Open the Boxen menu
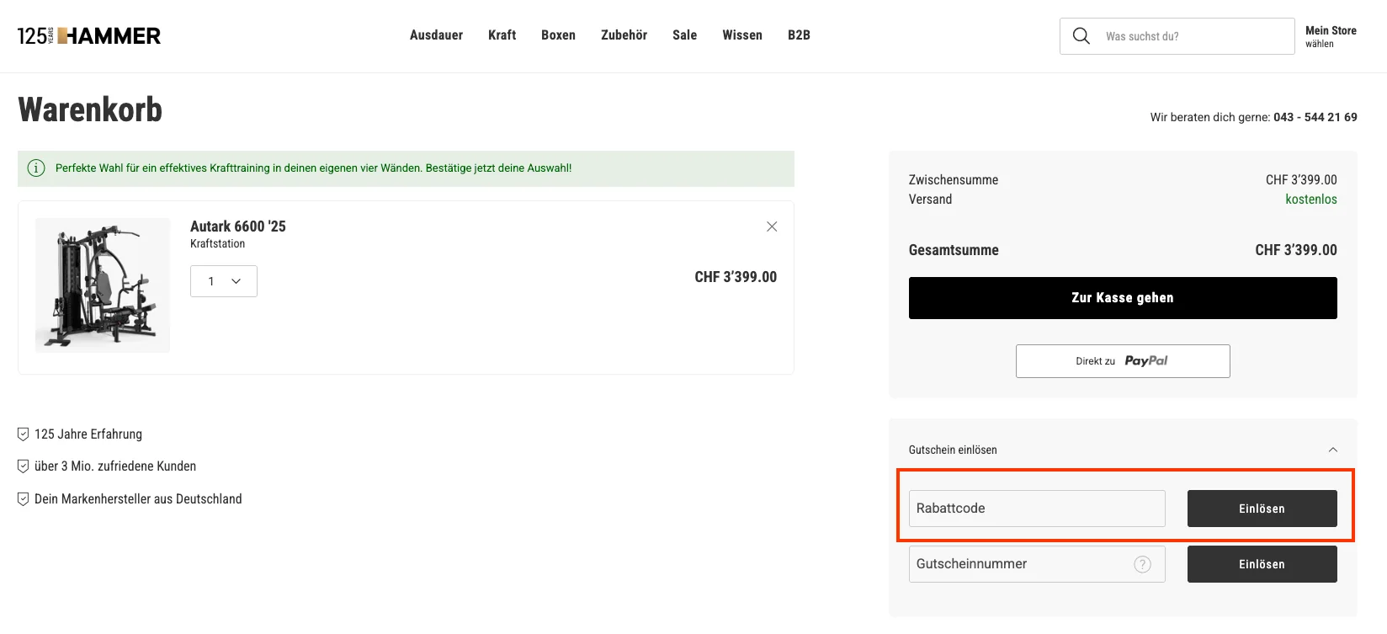 [559, 35]
